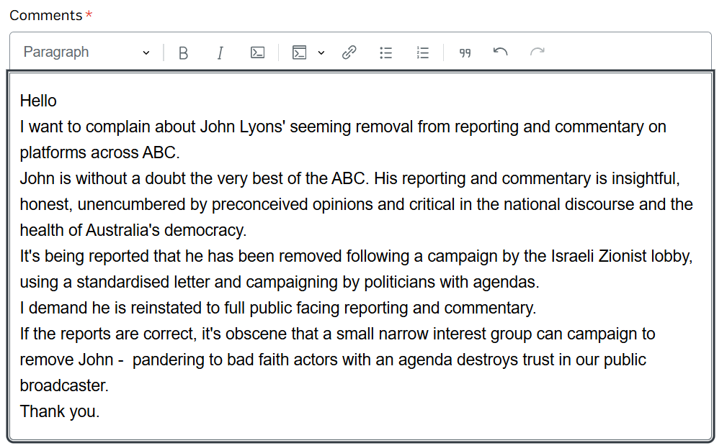Screen dimensions: 727x448
Task: Click line starting "If the reports are correct"
Action: (337, 334)
